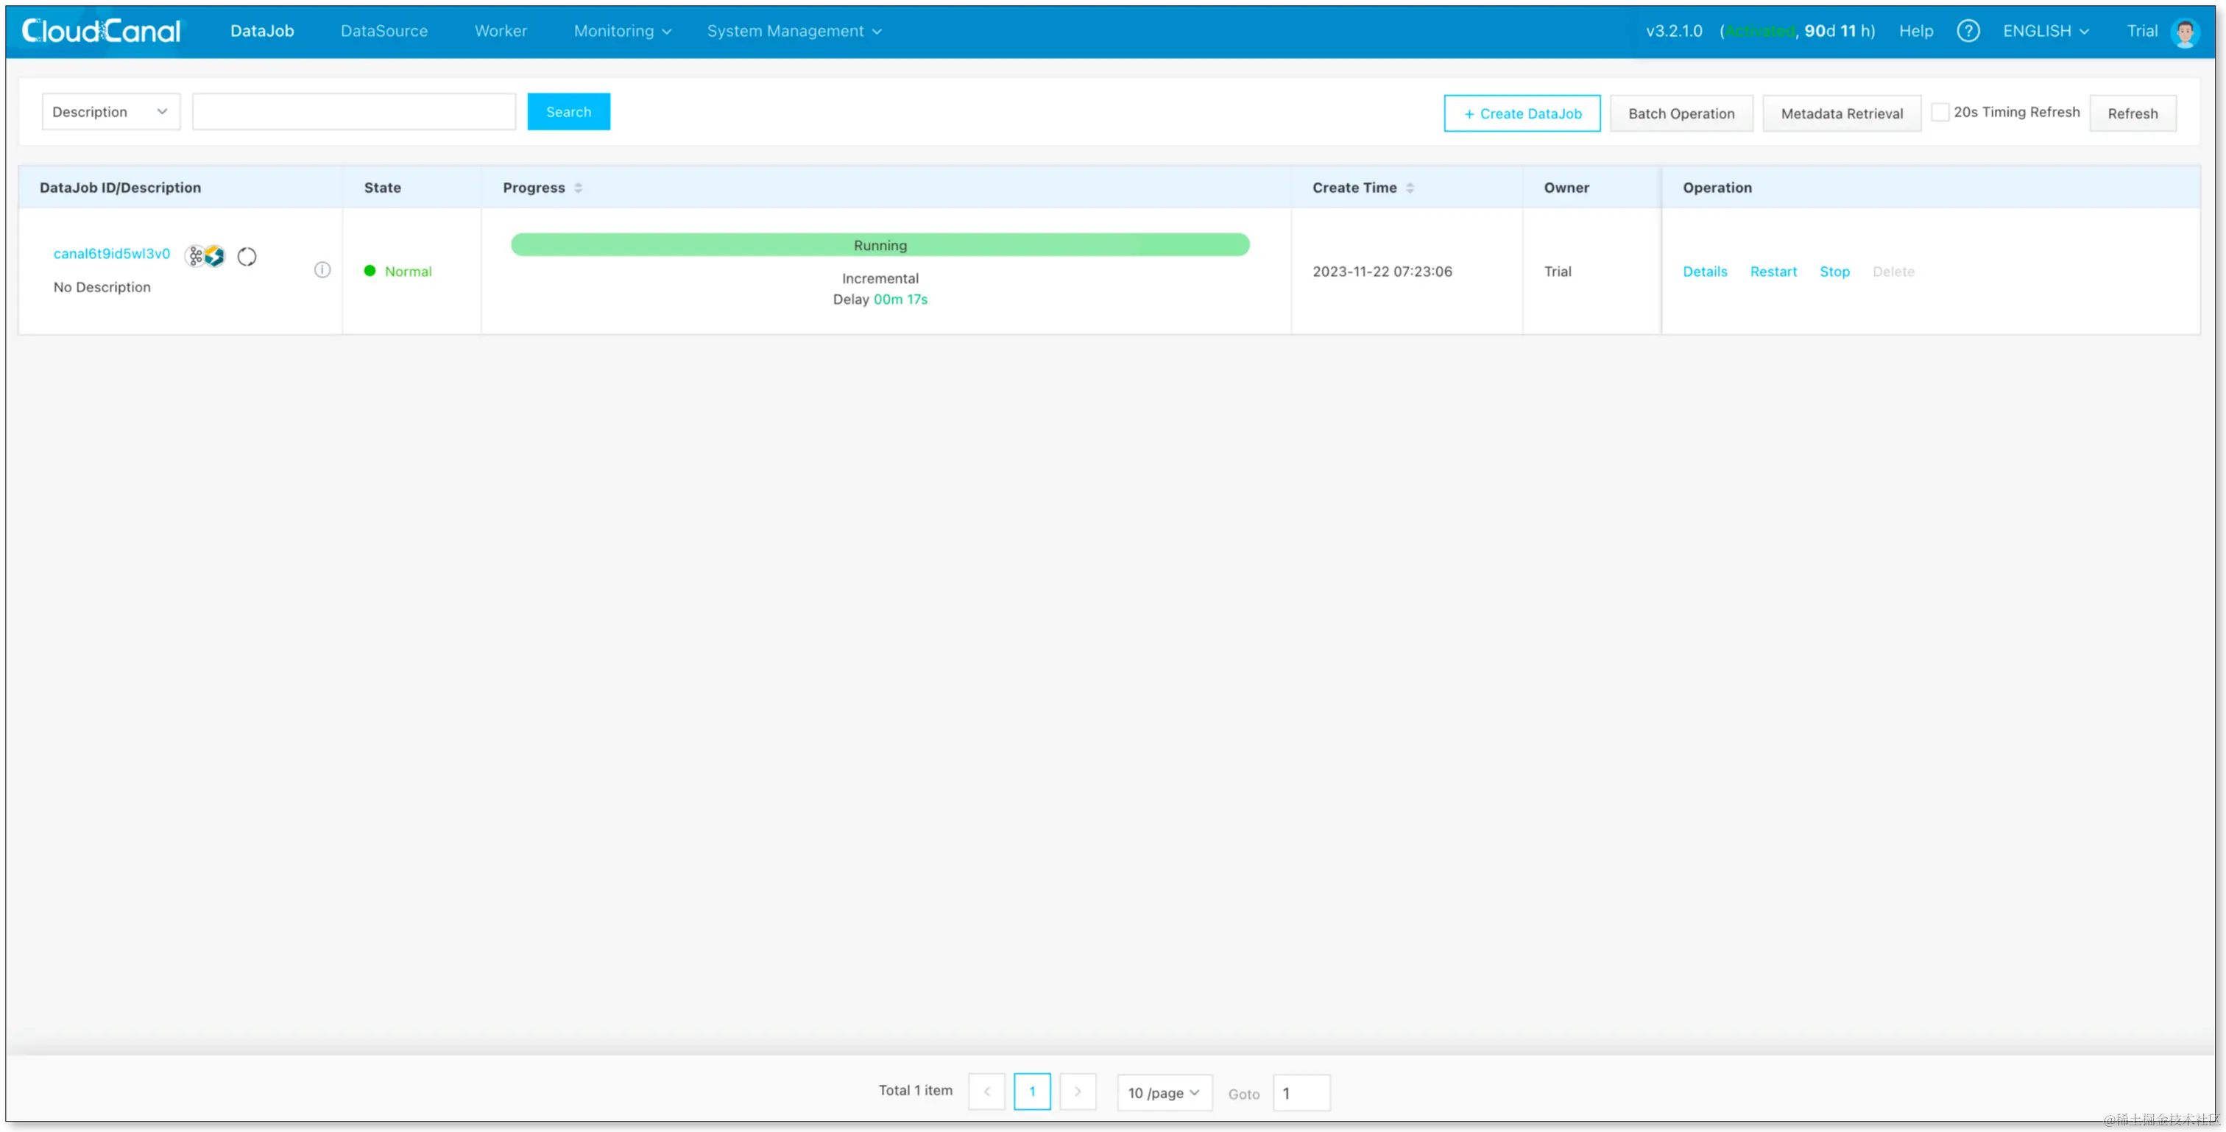Click the StarRocks target datasource icon
2226x1132 pixels.
tap(214, 256)
